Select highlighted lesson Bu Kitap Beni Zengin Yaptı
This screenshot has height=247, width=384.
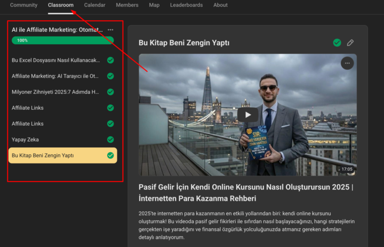coord(63,155)
